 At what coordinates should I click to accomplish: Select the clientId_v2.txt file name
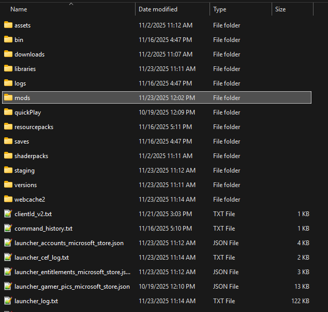coord(33,214)
